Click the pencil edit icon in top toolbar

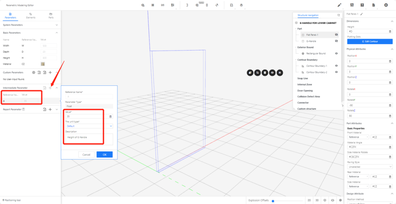[339, 5]
